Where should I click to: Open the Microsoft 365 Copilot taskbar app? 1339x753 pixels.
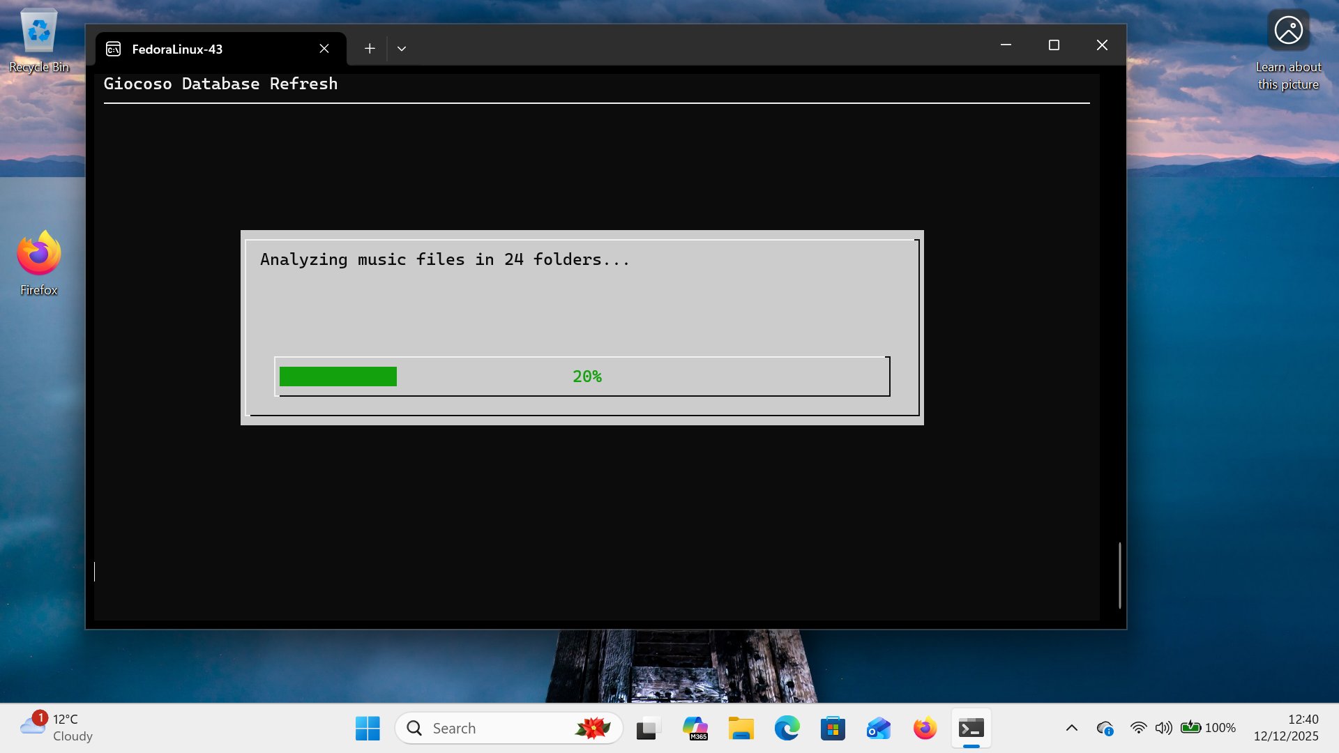point(695,728)
